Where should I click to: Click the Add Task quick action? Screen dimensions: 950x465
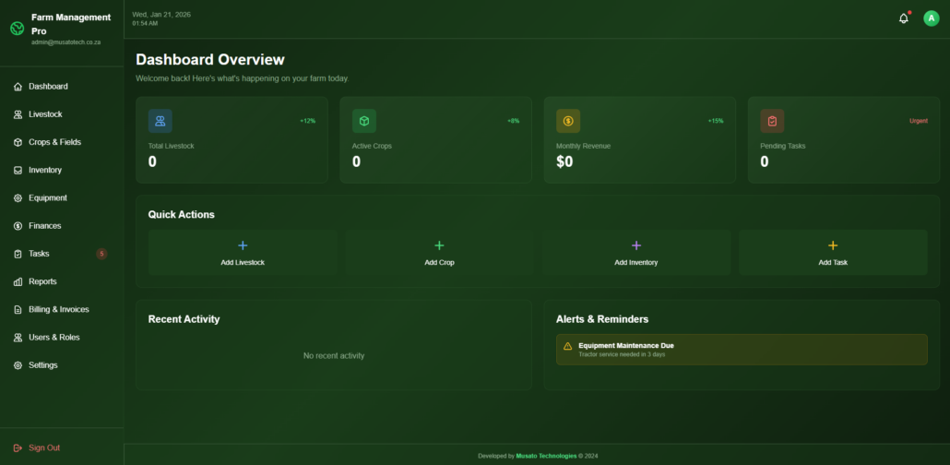coord(832,253)
